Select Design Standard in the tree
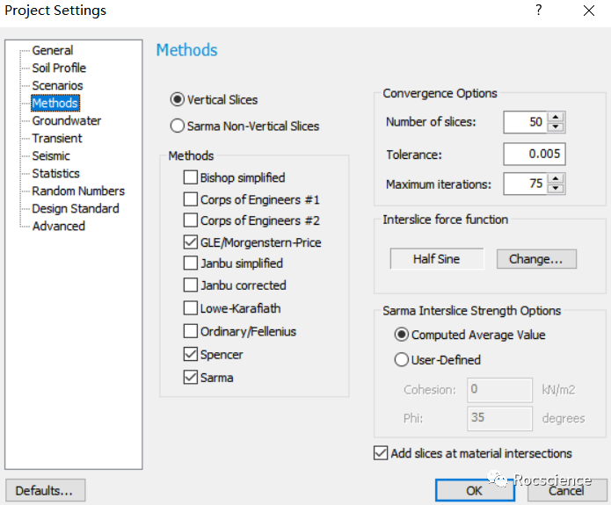This screenshot has width=611, height=505. 75,209
